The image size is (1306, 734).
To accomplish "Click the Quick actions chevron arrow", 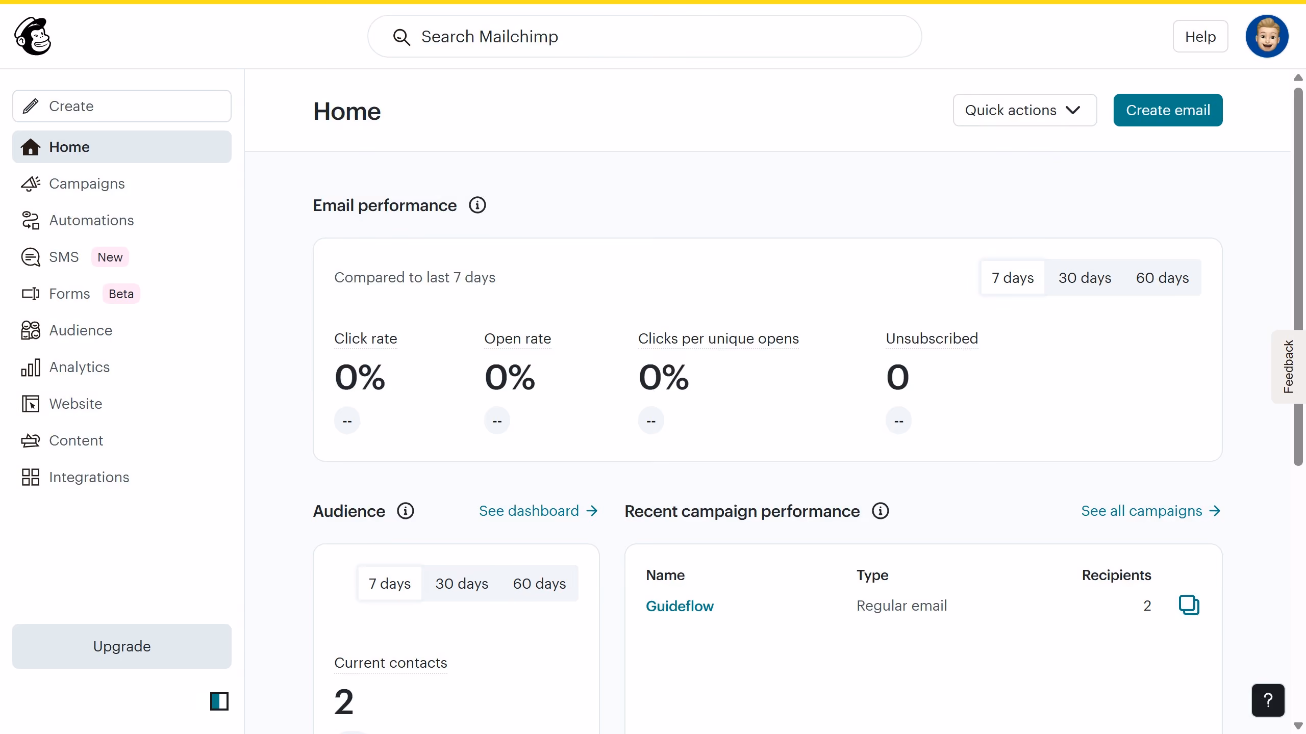I will pos(1073,110).
